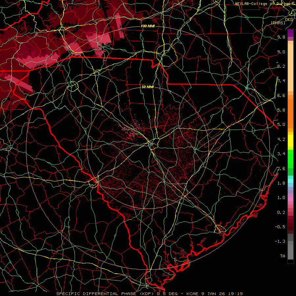Screen dimensions: 296x296
Task: Pick the pale peach color bar segment
Action: coord(290,67)
